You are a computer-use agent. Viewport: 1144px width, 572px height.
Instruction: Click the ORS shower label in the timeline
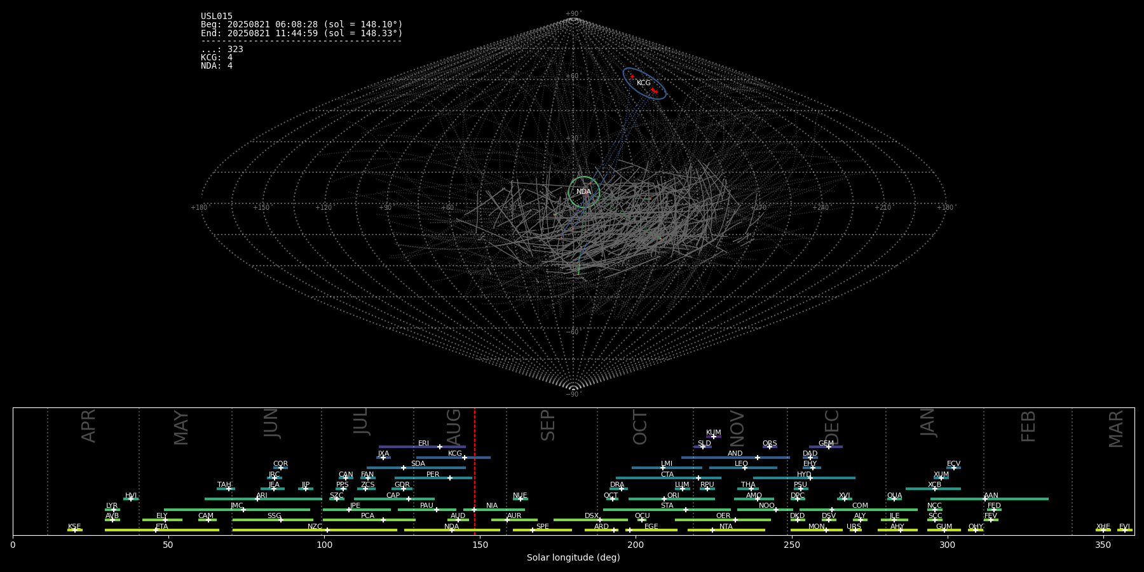[x=770, y=444]
